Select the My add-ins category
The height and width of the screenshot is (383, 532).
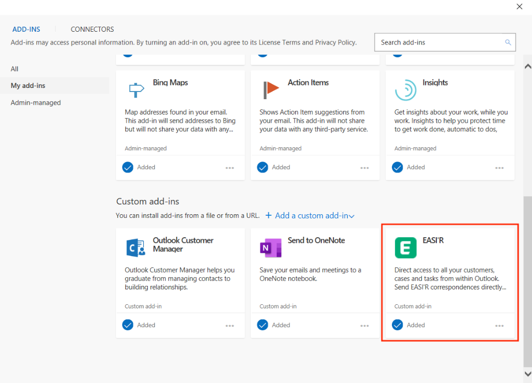[55, 85]
